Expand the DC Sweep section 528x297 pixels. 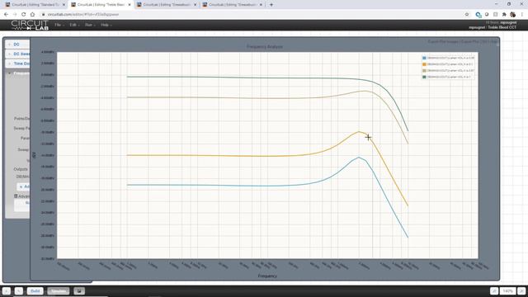(x=17, y=54)
